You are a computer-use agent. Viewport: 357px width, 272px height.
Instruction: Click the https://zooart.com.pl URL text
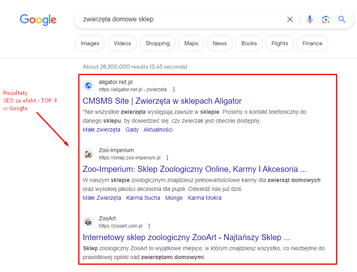point(121,226)
